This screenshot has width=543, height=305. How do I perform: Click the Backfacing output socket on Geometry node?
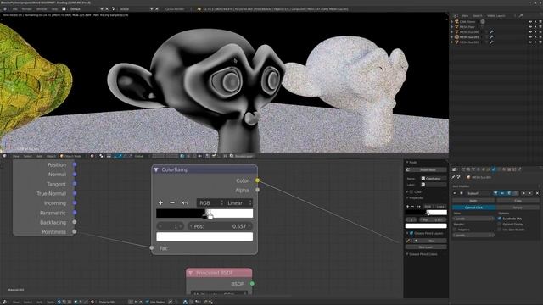(x=75, y=222)
